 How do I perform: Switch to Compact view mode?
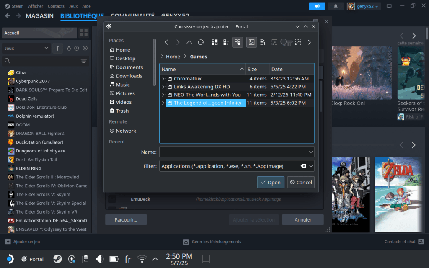pos(226,42)
